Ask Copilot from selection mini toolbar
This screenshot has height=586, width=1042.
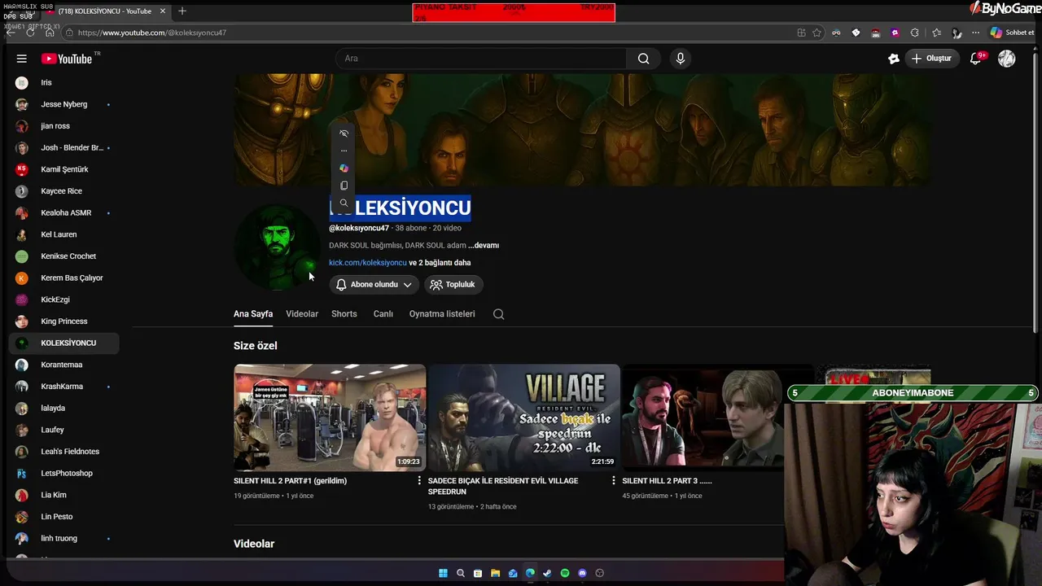click(x=344, y=168)
